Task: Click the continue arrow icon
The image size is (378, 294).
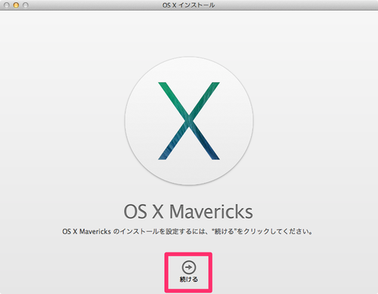Action: coord(189,268)
